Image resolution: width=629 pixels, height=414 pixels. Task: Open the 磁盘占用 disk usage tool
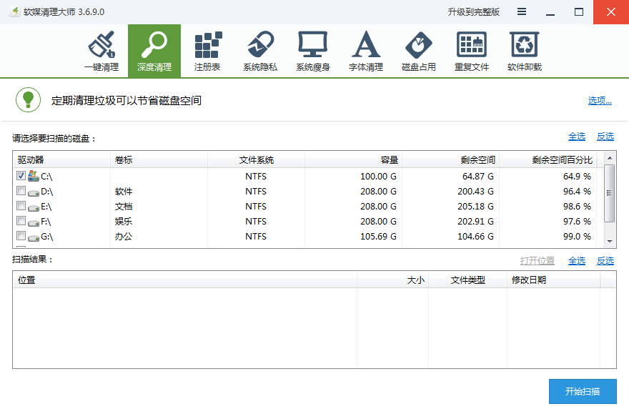click(x=419, y=51)
